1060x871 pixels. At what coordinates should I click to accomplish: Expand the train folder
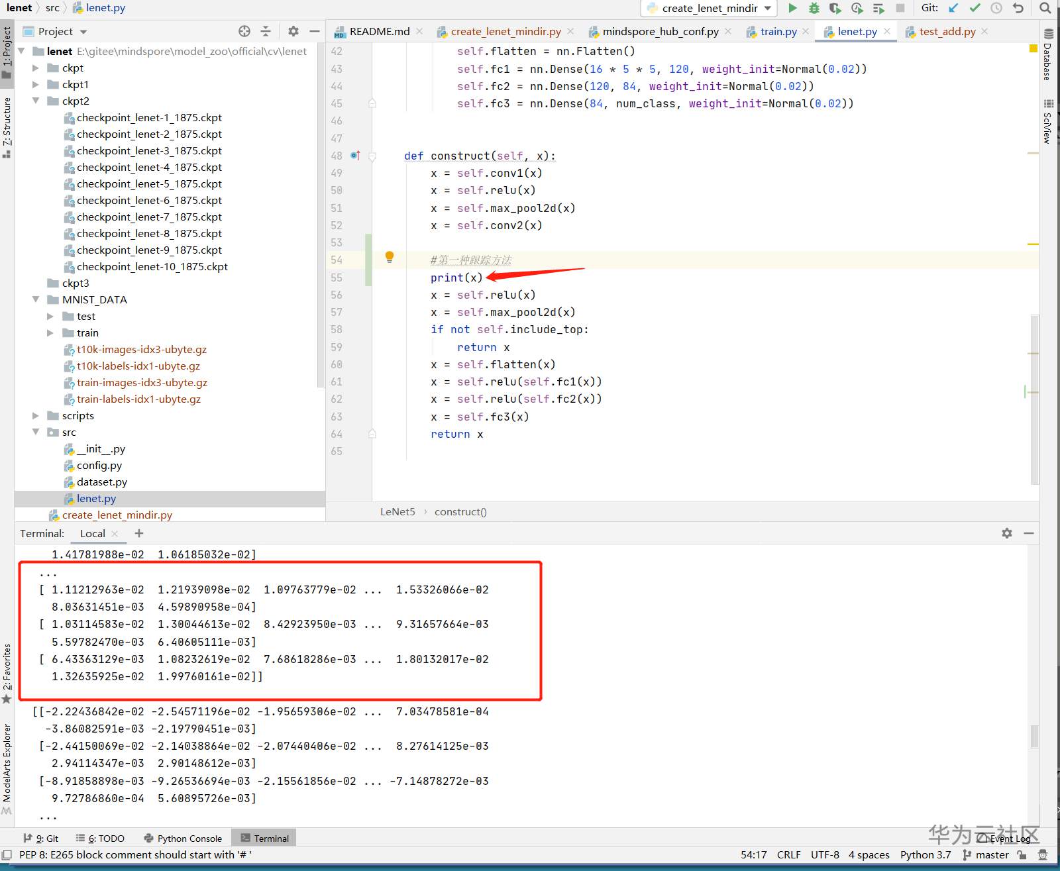pos(50,333)
